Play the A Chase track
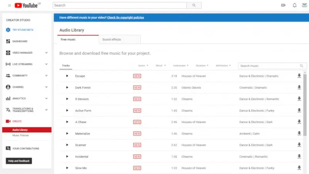Image resolution: width=309 pixels, height=174 pixels. (67, 122)
